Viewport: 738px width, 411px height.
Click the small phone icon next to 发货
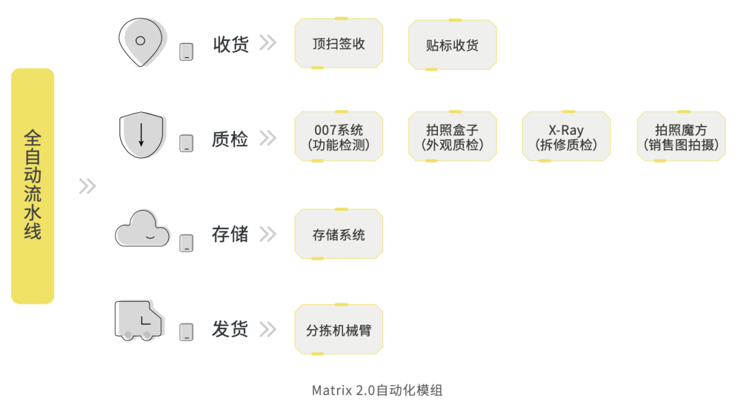187,332
